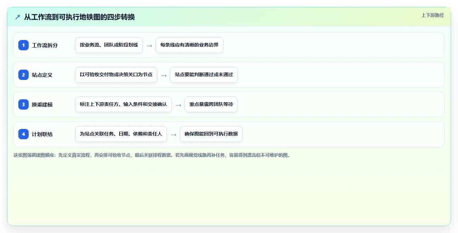This screenshot has width=458, height=233.
Task: Click the 标注上下游责任方、输入条件和交接确认 box
Action: 123,104
